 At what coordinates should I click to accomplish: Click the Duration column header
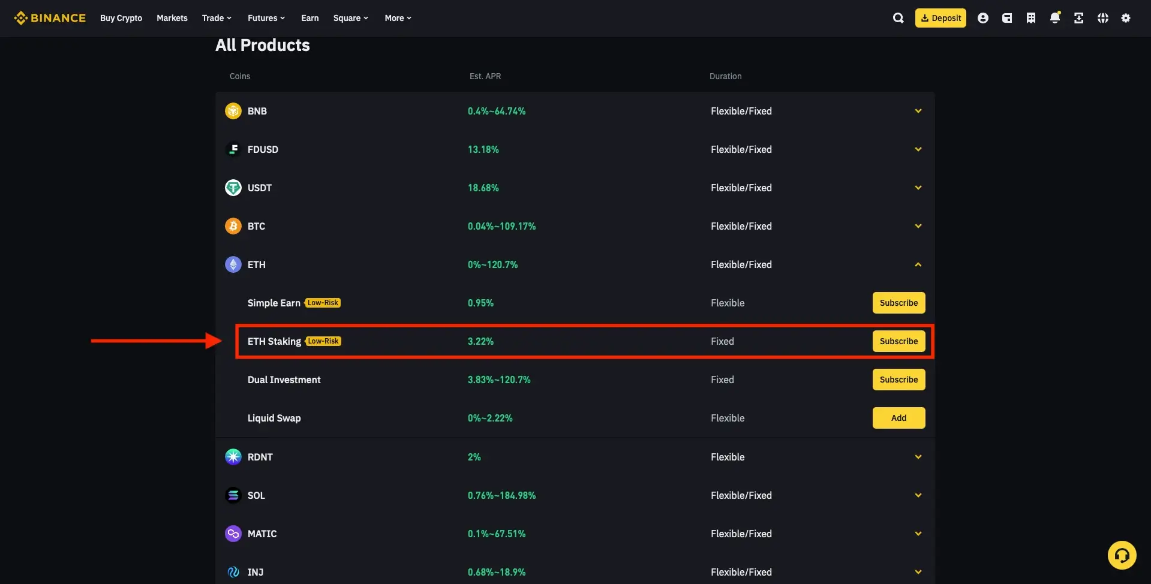coord(726,76)
